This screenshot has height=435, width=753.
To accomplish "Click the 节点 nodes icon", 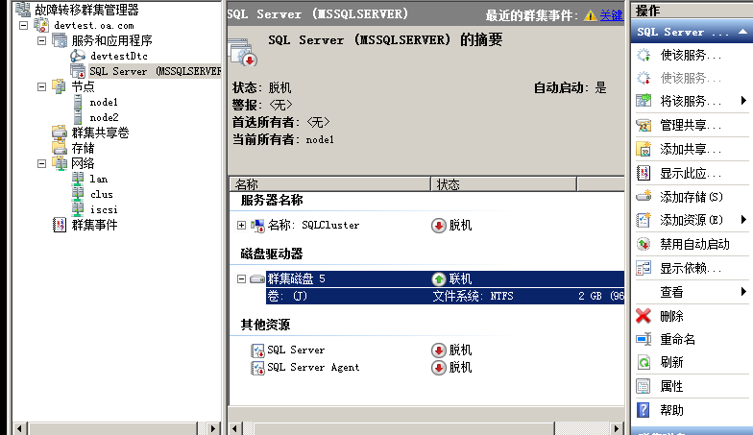I will (60, 86).
